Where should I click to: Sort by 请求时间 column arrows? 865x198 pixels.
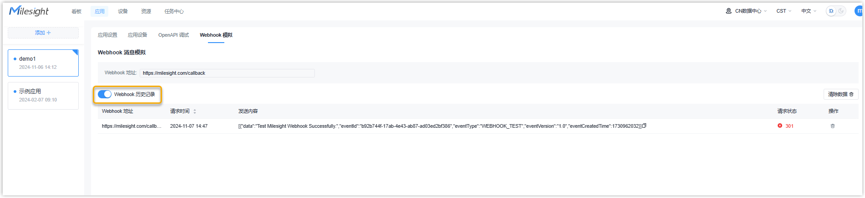pyautogui.click(x=195, y=111)
